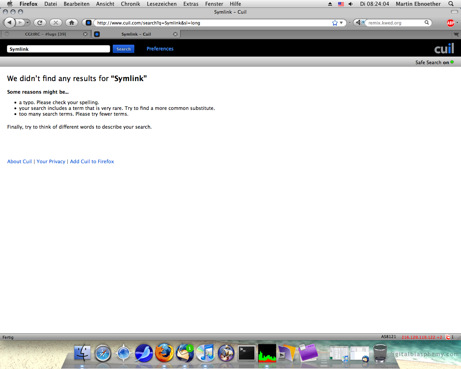The height and width of the screenshot is (369, 461).
Task: Go back with the back arrow button
Action: [9, 23]
